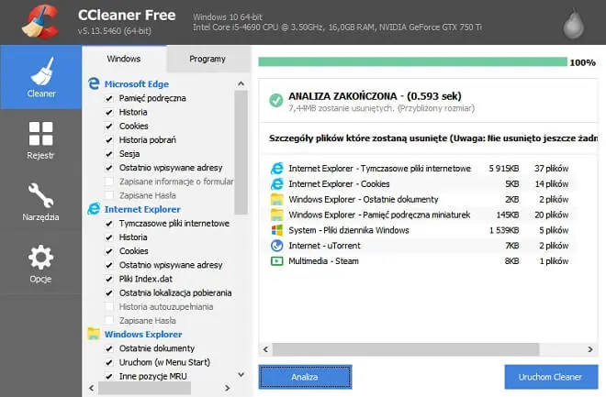
Task: Click the results horizontal scrollbar thumb
Action: (x=406, y=349)
